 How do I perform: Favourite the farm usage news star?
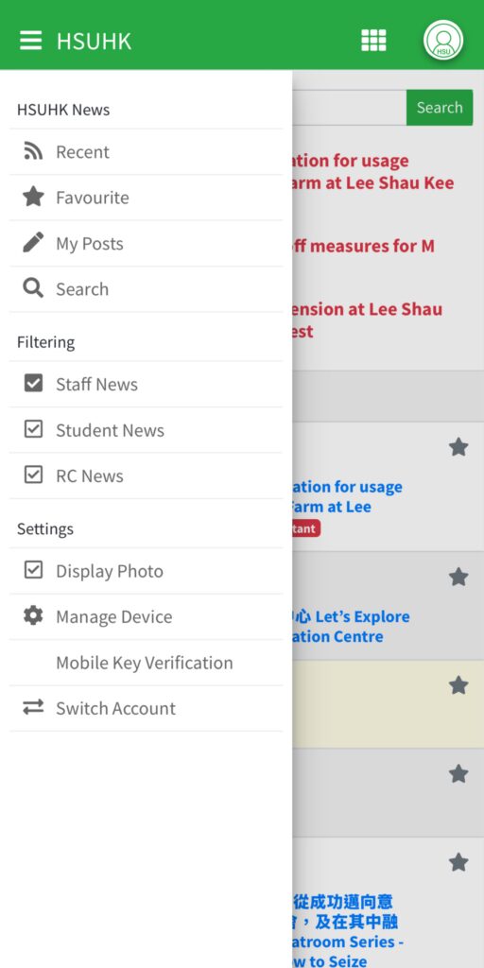point(458,447)
